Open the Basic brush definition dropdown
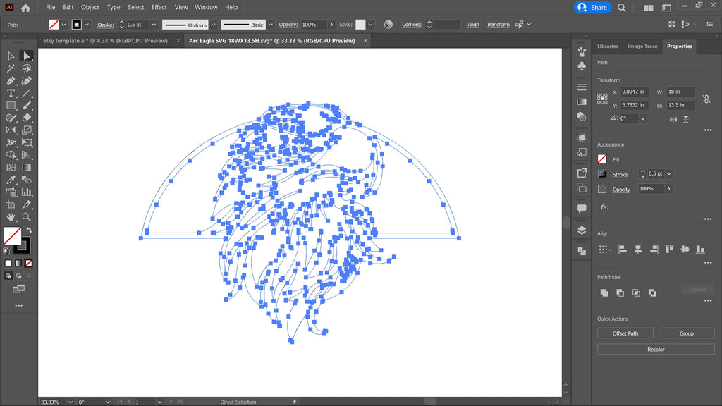 click(271, 25)
